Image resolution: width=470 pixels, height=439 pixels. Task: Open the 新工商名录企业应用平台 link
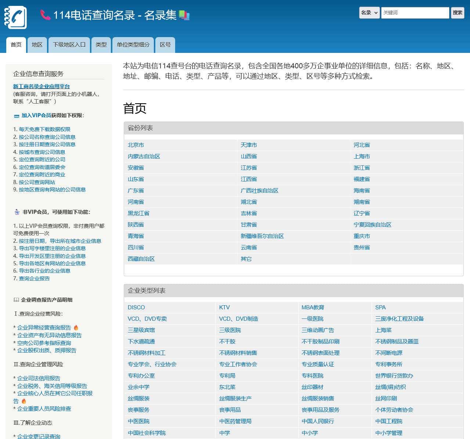[41, 86]
